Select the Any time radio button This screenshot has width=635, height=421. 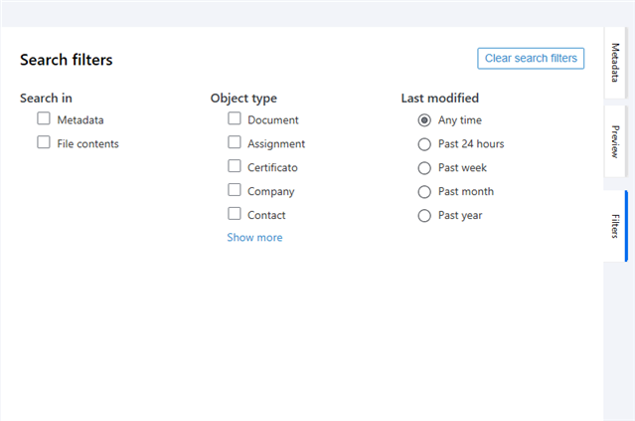[x=424, y=120]
